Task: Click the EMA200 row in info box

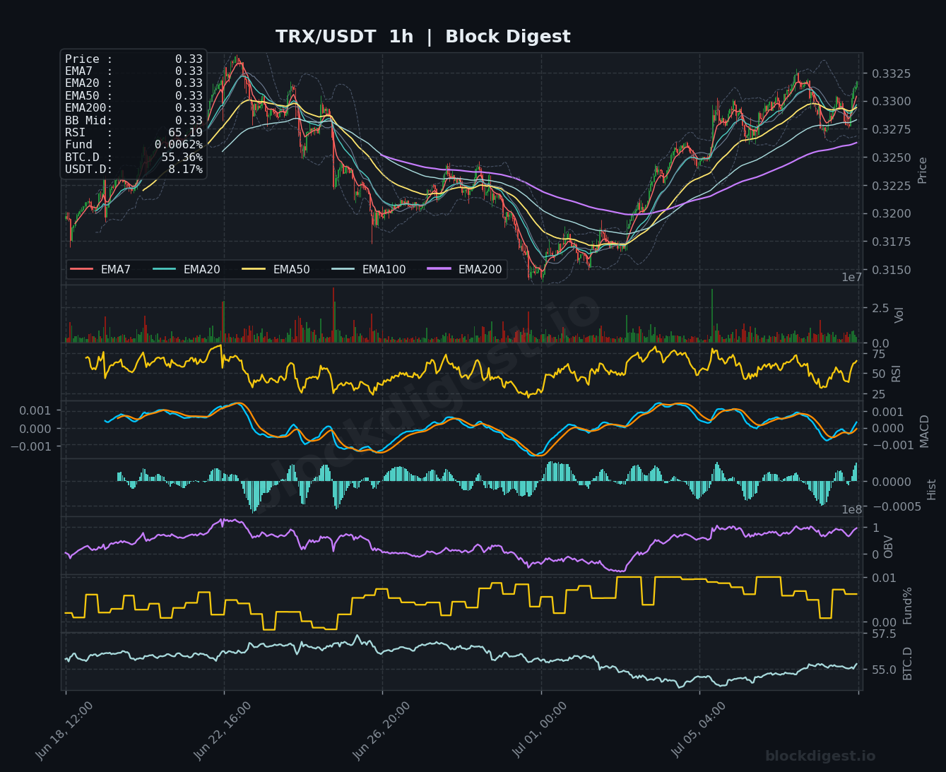Action: [x=134, y=108]
